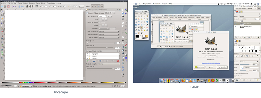This screenshot has height=98, width=261.
Task: Toggle visibility of the contours layer
Action: pos(87,58)
